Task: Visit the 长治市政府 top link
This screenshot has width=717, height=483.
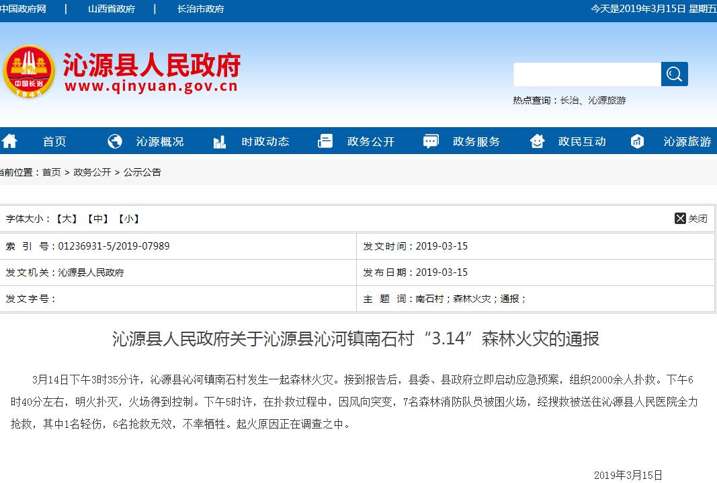Action: pos(200,9)
